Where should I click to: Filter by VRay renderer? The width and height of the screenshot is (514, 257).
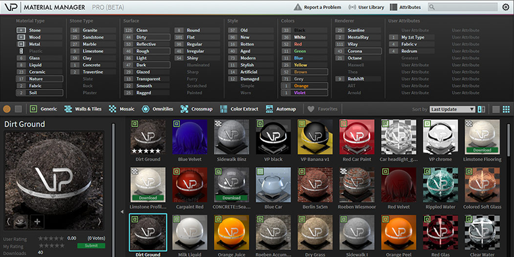[358, 44]
